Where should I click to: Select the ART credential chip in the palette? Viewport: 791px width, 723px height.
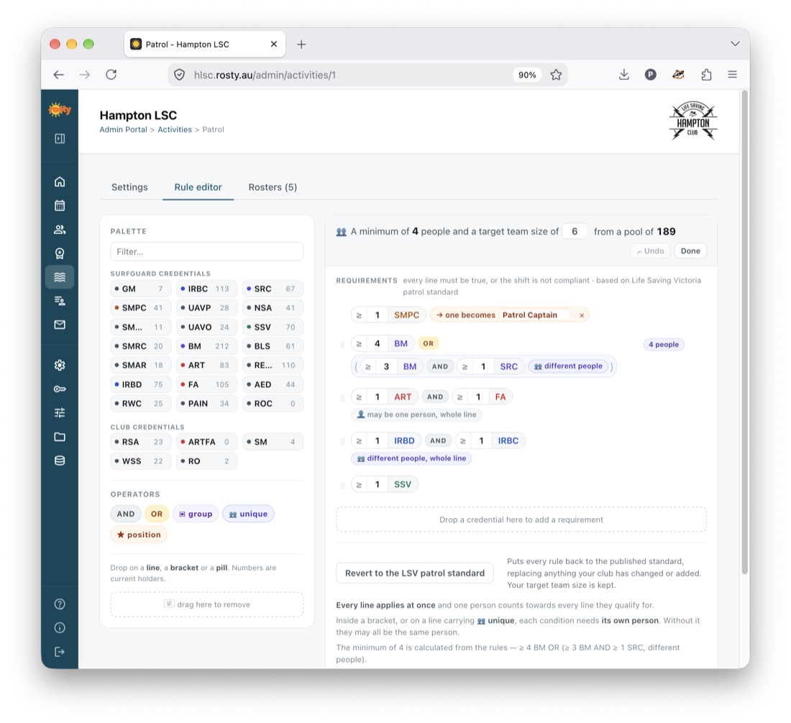[x=207, y=365]
